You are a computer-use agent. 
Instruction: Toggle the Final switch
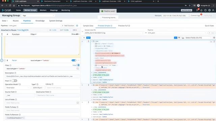[14, 81]
